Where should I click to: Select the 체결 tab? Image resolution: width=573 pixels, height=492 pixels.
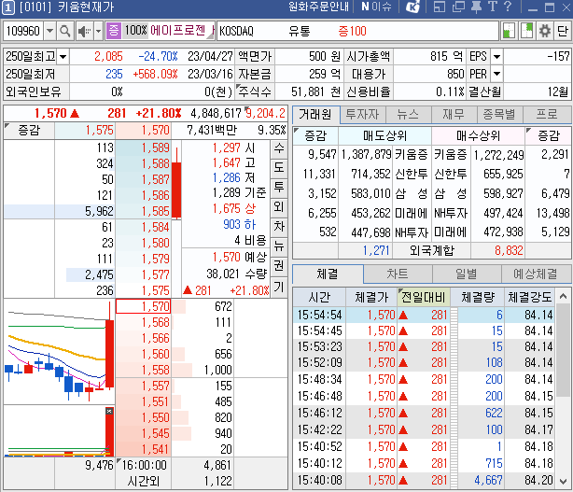click(x=328, y=274)
